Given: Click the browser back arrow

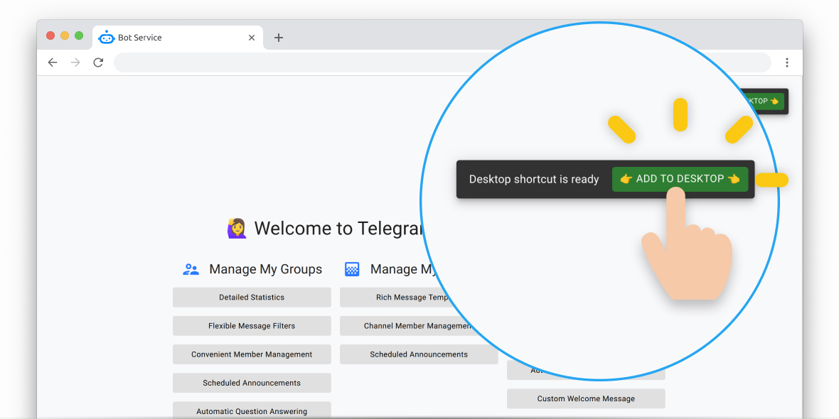Looking at the screenshot, I should coord(53,62).
